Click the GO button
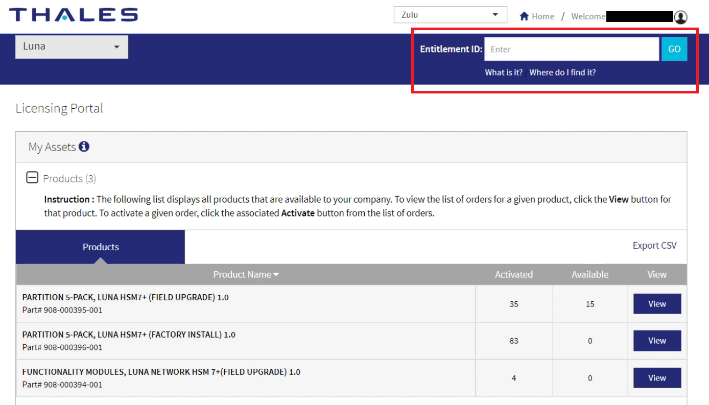The image size is (709, 405). click(x=674, y=49)
